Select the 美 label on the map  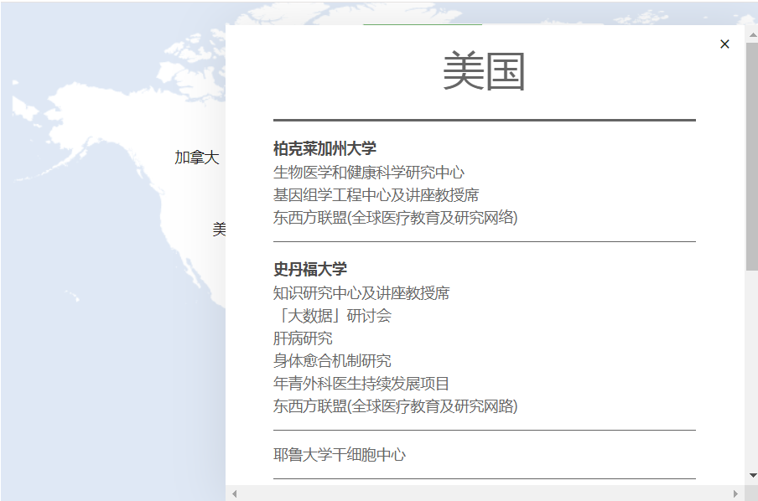tap(220, 229)
